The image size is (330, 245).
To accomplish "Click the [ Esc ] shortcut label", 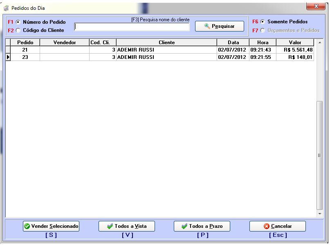I will 278,235.
